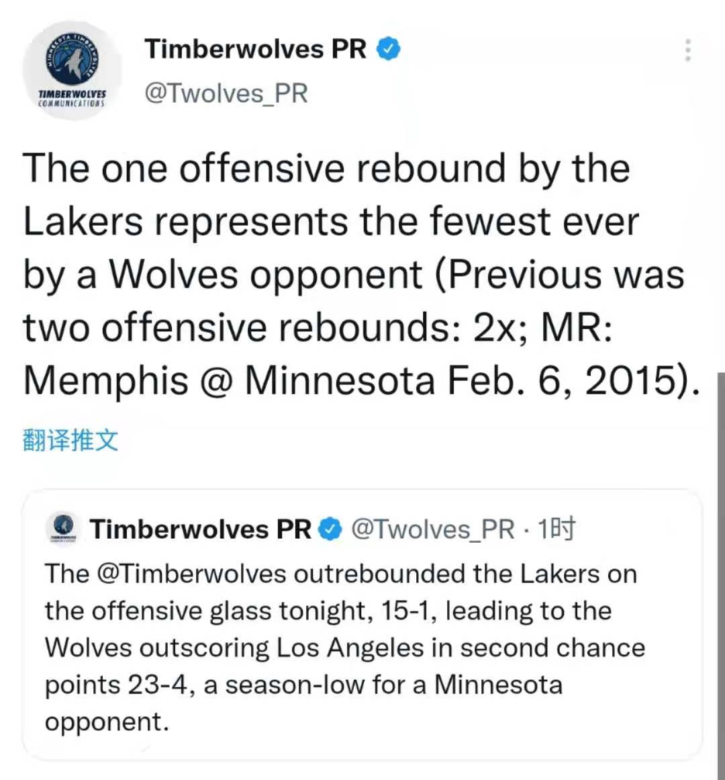This screenshot has width=725, height=780.
Task: Click the word 'opponent.' ending quoted tweet
Action: pos(107,722)
